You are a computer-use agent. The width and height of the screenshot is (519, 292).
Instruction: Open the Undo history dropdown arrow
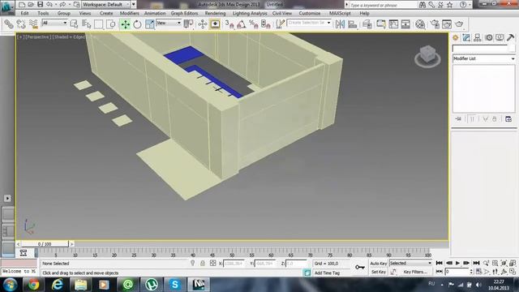click(56, 4)
